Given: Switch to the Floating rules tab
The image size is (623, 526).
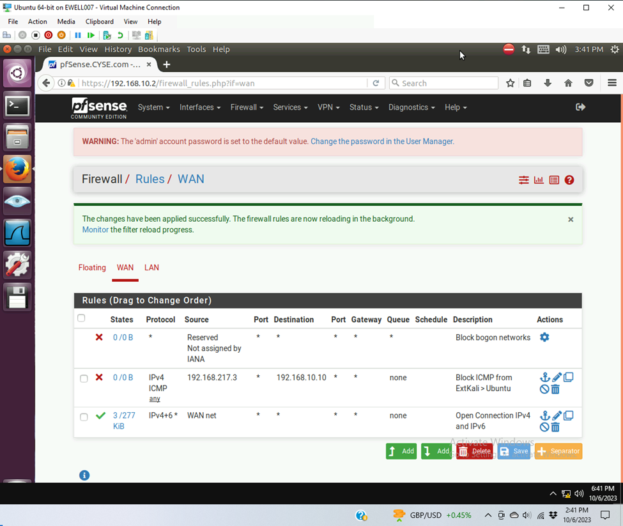Looking at the screenshot, I should click(92, 268).
